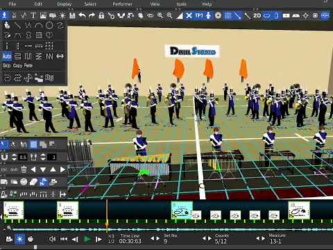Screen dimensions: 333x250
Task: Toggle the padlock lock icon
Action: click(x=101, y=15)
